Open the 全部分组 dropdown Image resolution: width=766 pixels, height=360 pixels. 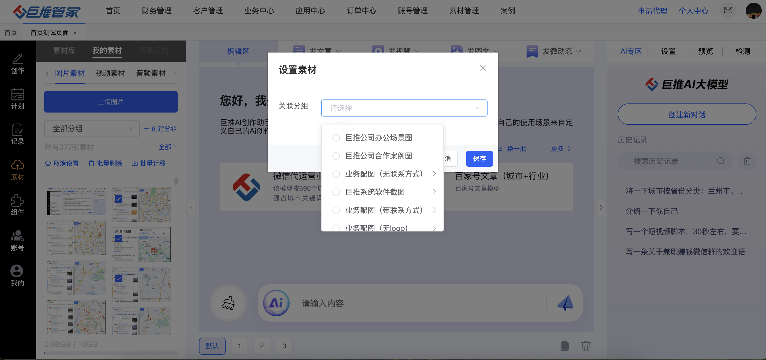[92, 129]
